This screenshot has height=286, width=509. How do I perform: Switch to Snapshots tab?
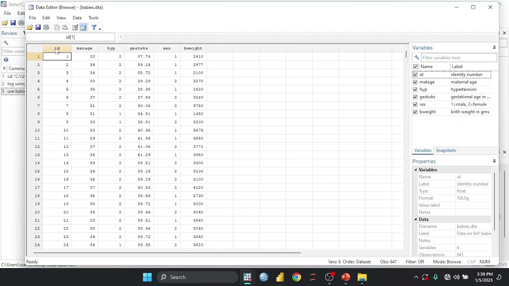point(446,151)
